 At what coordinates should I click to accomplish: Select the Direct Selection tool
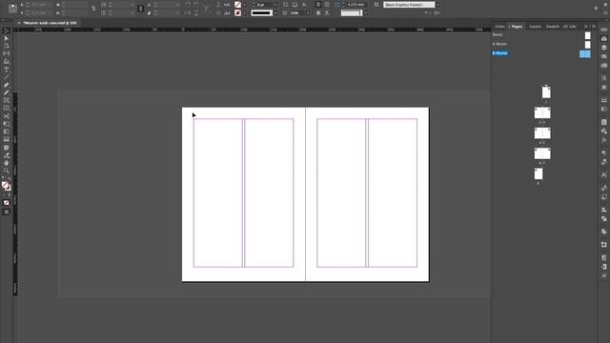tap(7, 38)
